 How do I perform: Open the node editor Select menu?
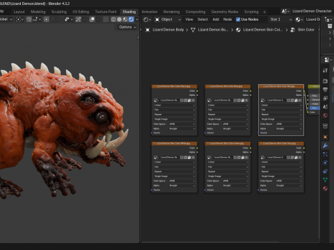(x=202, y=19)
